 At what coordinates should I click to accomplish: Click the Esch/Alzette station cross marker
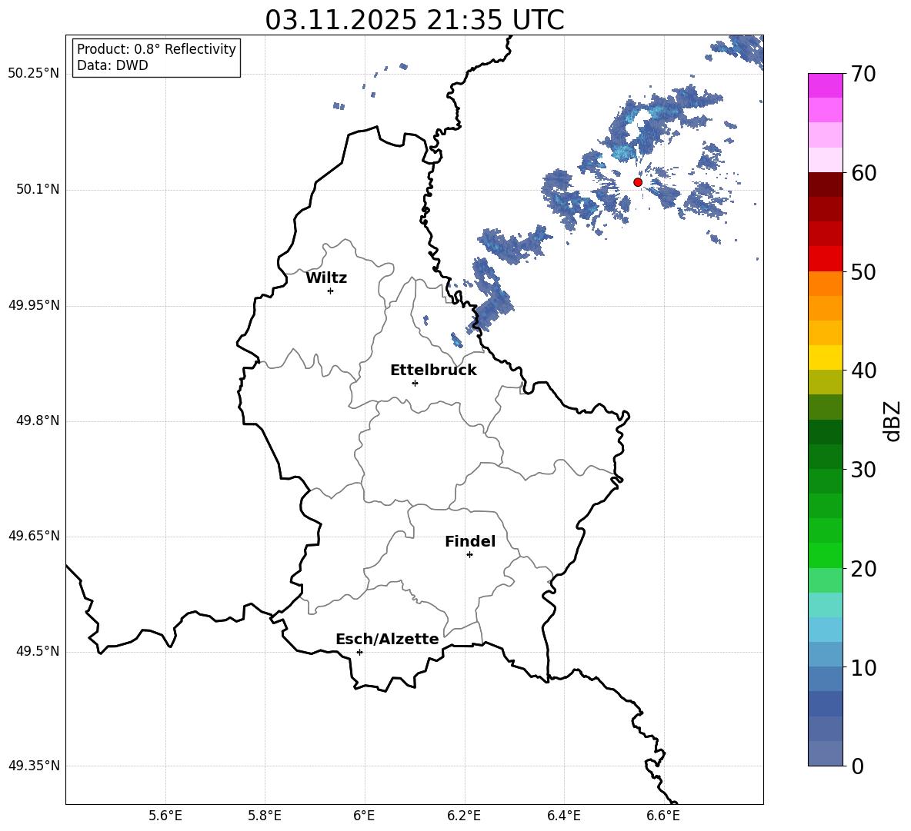click(x=359, y=652)
